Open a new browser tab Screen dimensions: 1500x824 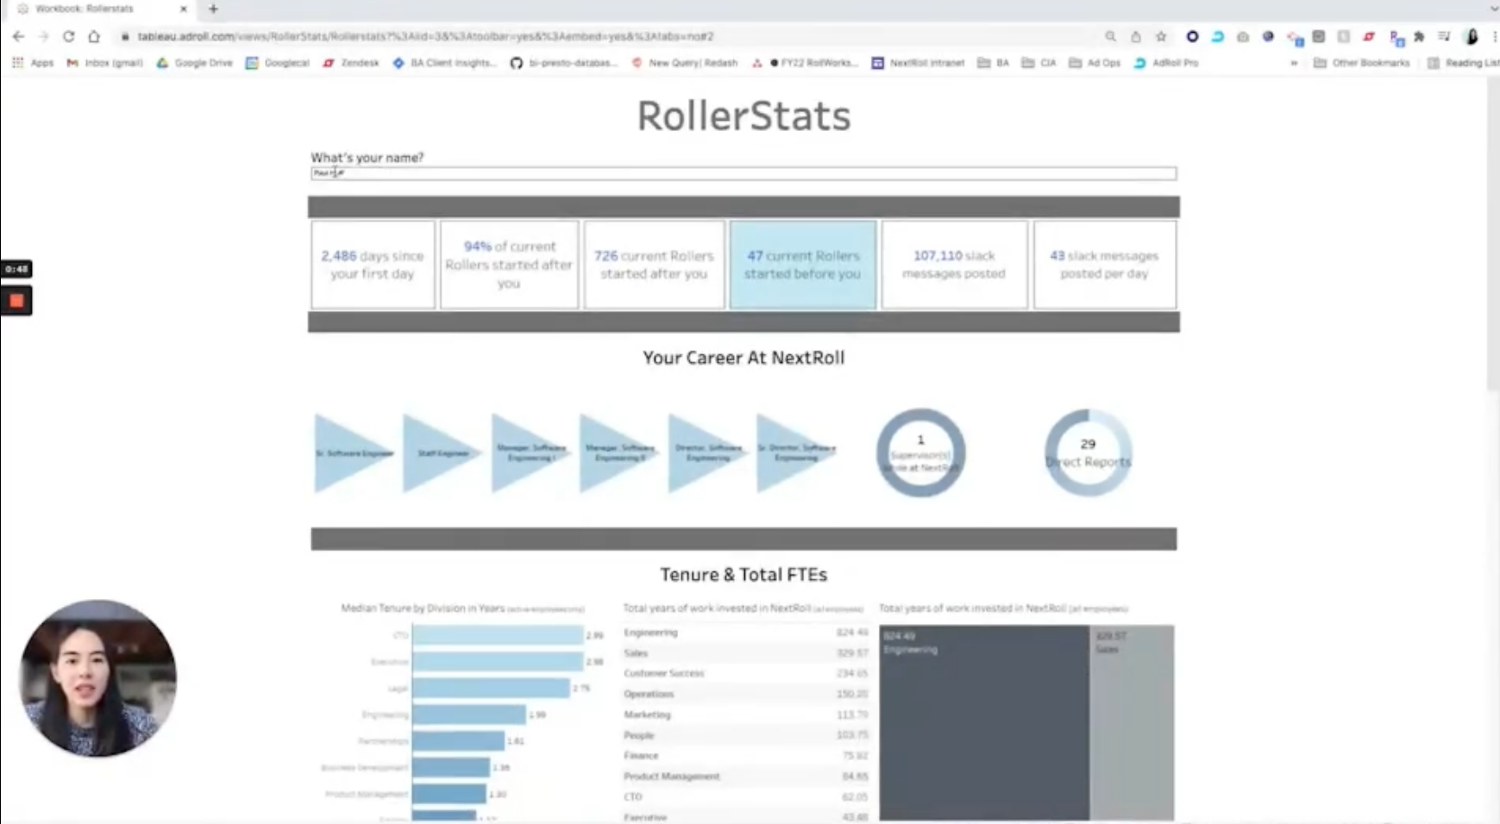(x=213, y=9)
